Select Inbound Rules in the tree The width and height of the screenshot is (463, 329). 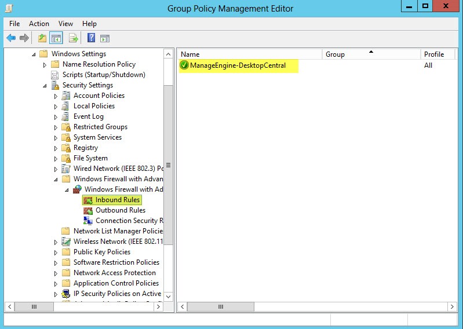(118, 200)
